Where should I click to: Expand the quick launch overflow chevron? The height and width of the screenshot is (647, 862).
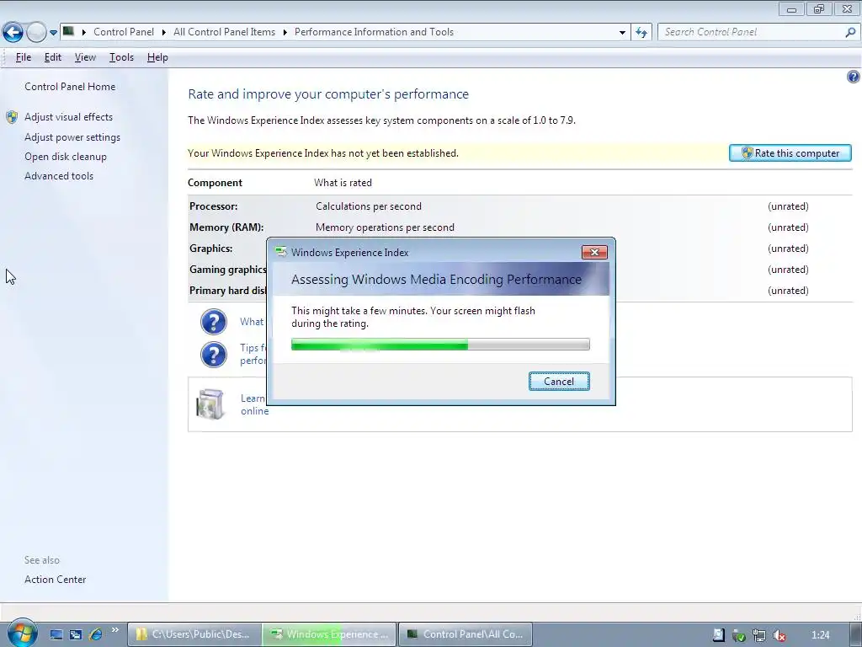pyautogui.click(x=114, y=630)
